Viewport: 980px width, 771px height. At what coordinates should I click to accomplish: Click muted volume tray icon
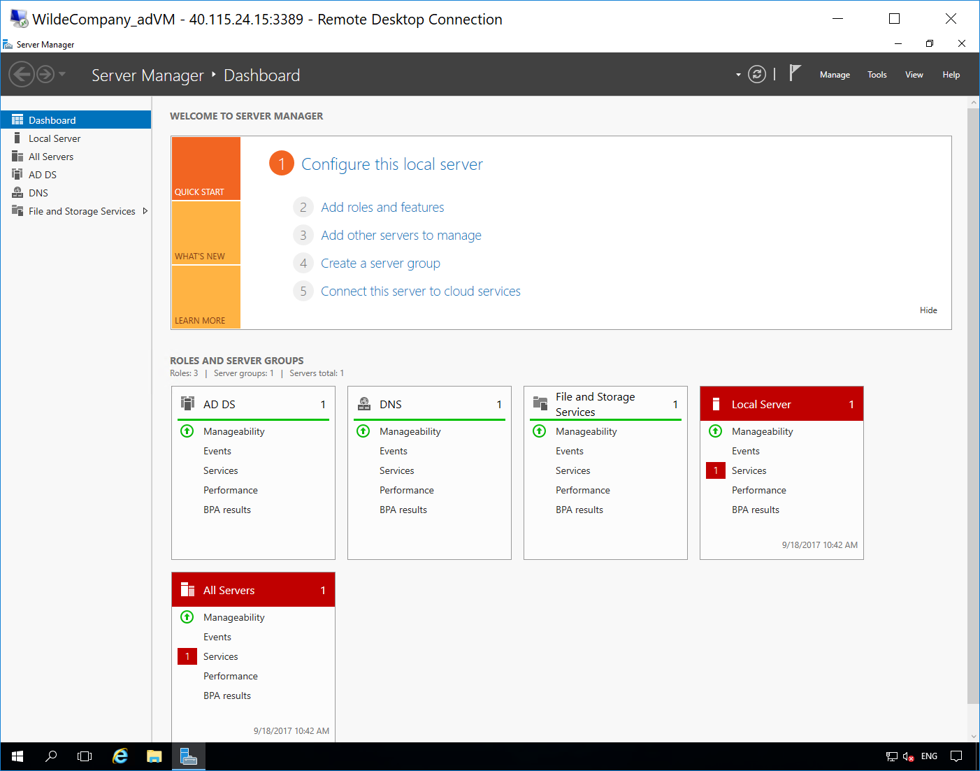(909, 756)
